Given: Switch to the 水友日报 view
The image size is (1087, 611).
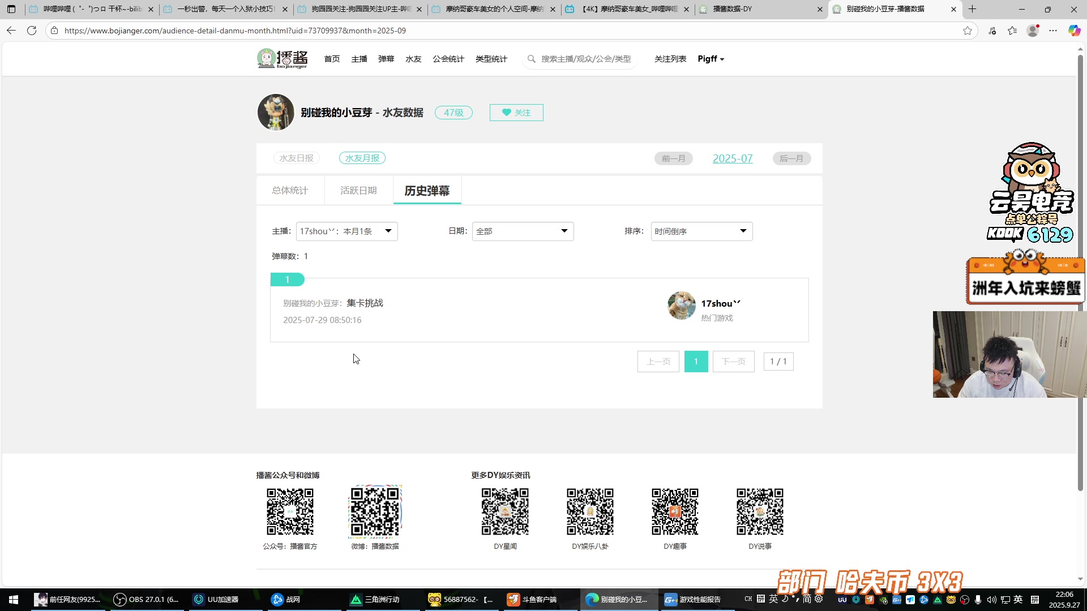Looking at the screenshot, I should pyautogui.click(x=296, y=158).
